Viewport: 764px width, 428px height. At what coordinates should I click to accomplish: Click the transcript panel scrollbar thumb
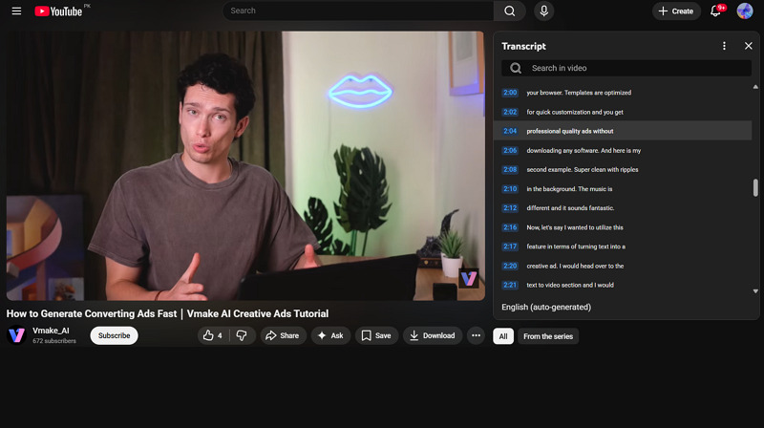point(755,187)
